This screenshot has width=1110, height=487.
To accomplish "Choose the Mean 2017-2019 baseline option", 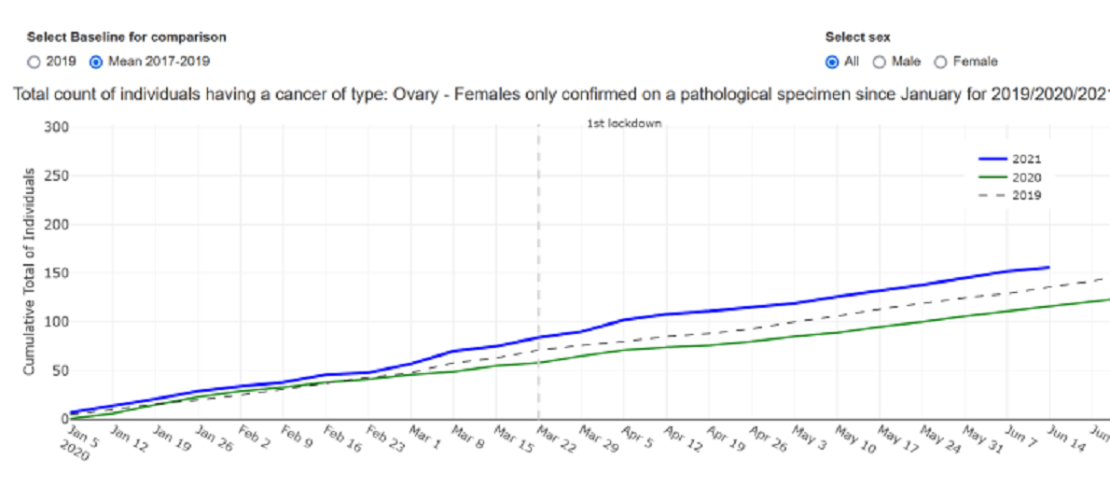I will click(x=94, y=62).
